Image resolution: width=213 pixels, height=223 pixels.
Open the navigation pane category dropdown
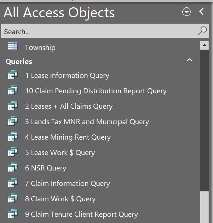[187, 12]
